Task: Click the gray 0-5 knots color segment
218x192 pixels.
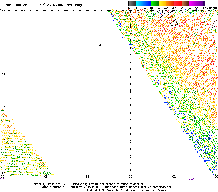Action: [x=132, y=4]
